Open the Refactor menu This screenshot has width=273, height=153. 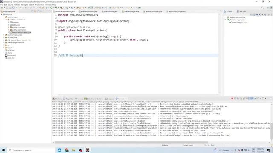click(x=17, y=5)
